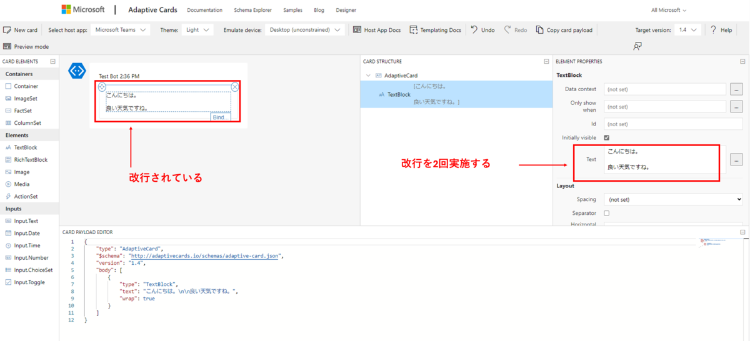Click the Data context input field

(664, 89)
